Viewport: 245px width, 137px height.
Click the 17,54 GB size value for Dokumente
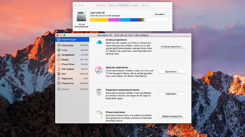click(84, 45)
